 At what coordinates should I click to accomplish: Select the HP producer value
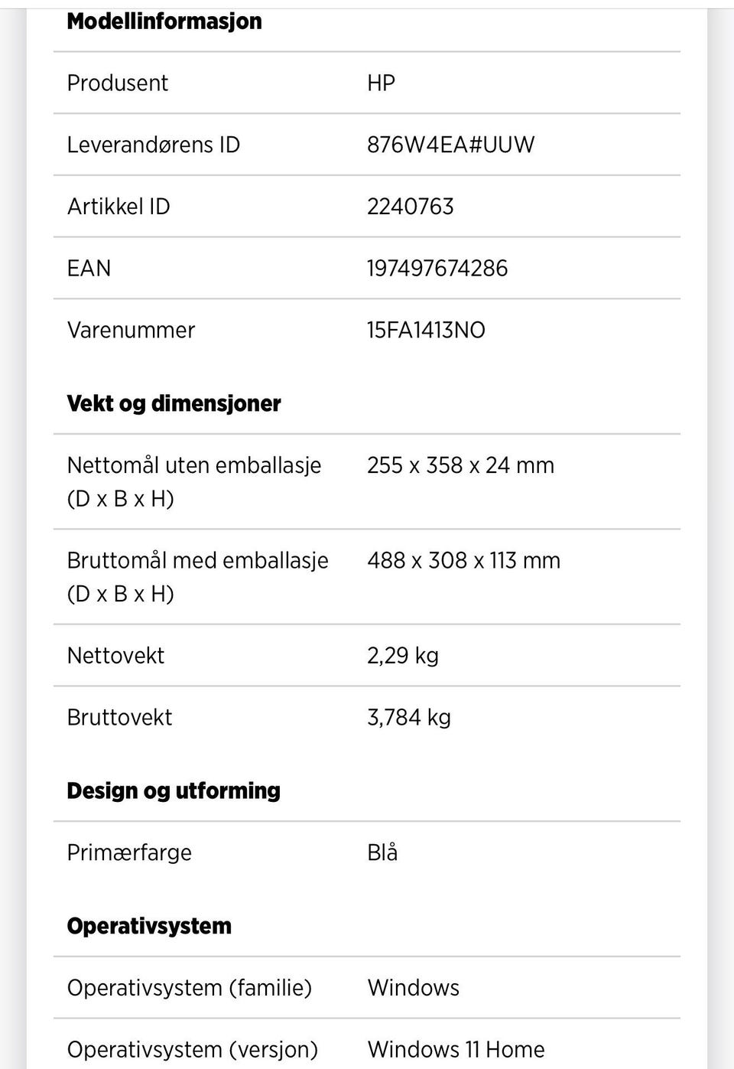tap(381, 83)
